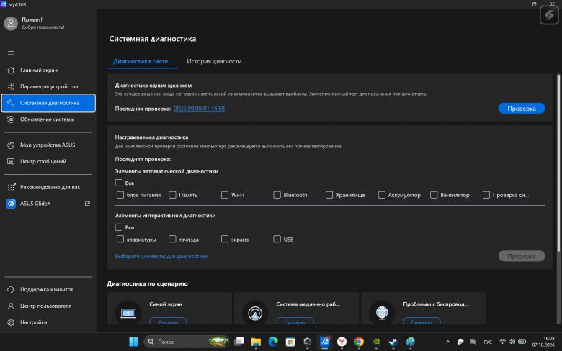Show hidden tray icons chevron

[x=447, y=342]
